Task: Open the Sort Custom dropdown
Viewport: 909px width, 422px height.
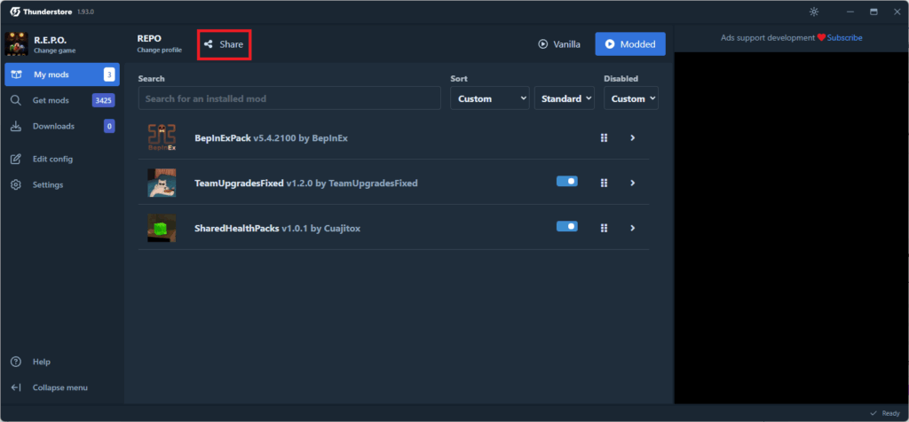Action: click(x=490, y=98)
